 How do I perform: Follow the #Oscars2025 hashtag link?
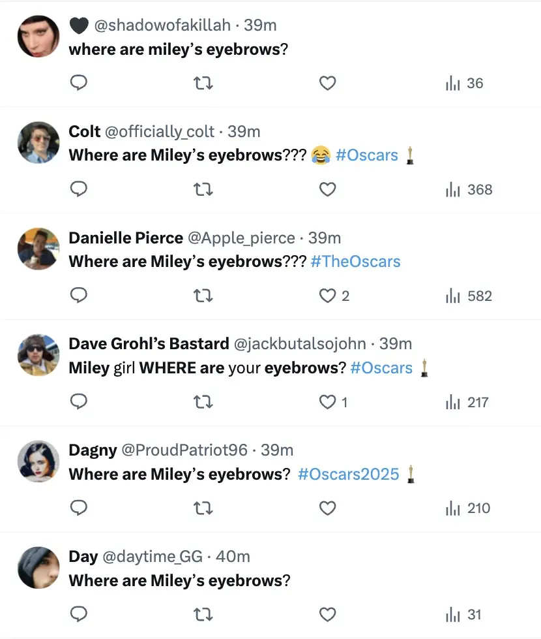348,474
